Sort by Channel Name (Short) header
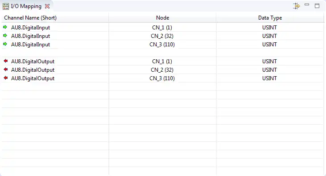The height and width of the screenshot is (176, 326). coord(55,18)
